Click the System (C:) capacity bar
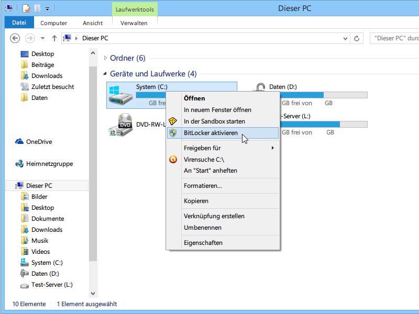Screen dimensions: 419x314 click(151, 95)
